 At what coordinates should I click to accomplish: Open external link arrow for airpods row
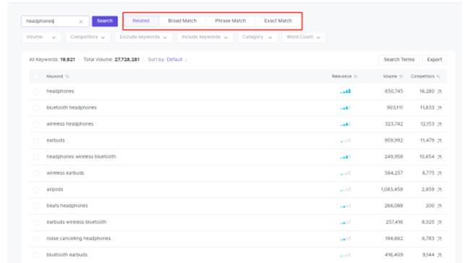(x=440, y=190)
